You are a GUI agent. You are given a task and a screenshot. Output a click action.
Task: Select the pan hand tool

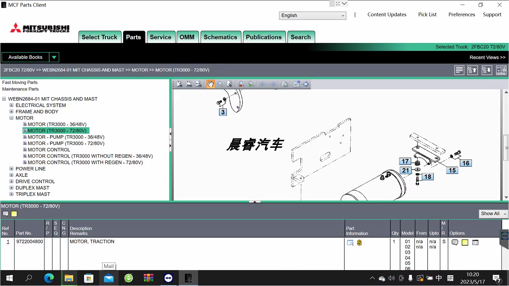[x=210, y=84]
